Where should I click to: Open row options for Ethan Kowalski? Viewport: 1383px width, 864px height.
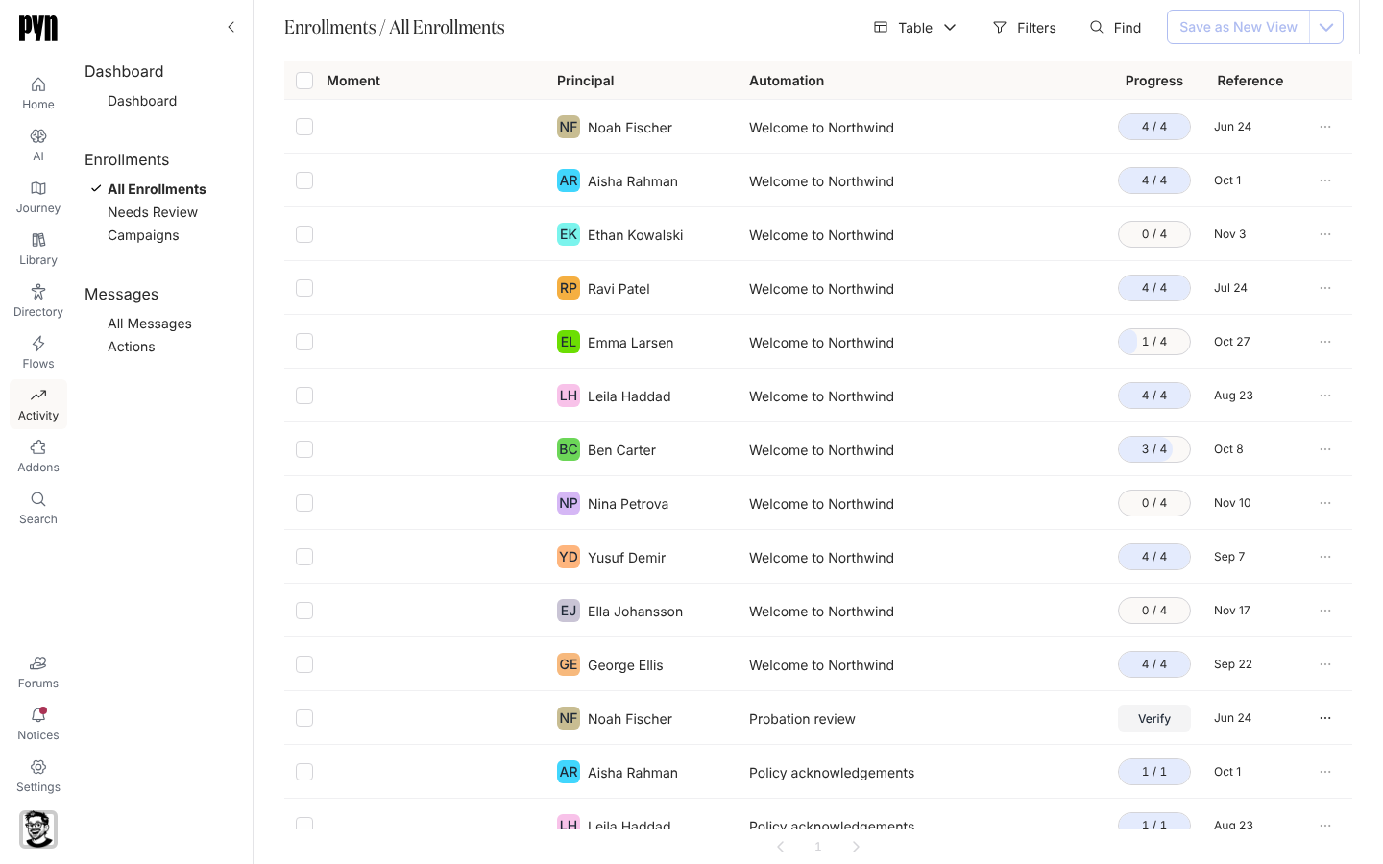[x=1325, y=234]
